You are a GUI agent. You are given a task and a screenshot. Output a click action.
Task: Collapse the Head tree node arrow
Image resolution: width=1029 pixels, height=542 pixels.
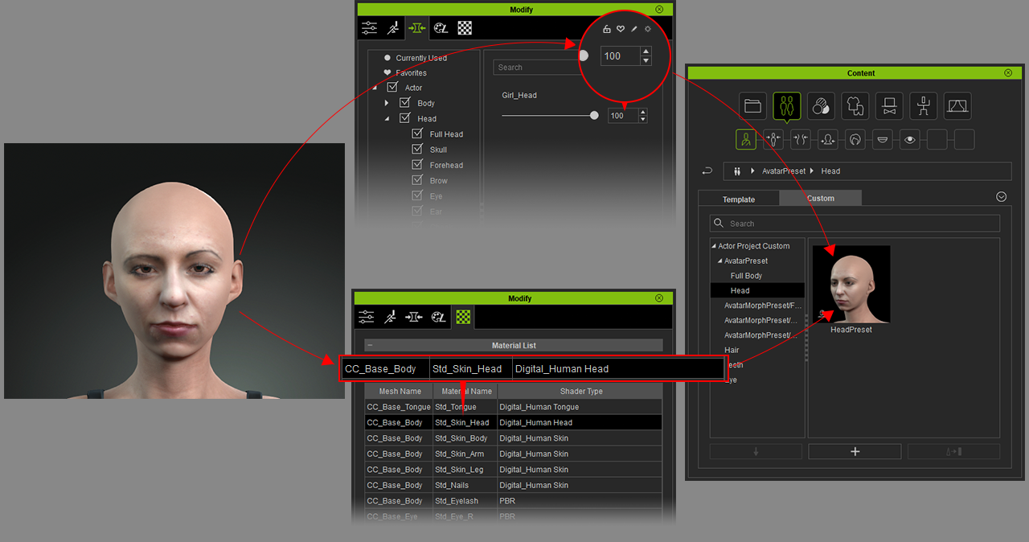click(387, 119)
